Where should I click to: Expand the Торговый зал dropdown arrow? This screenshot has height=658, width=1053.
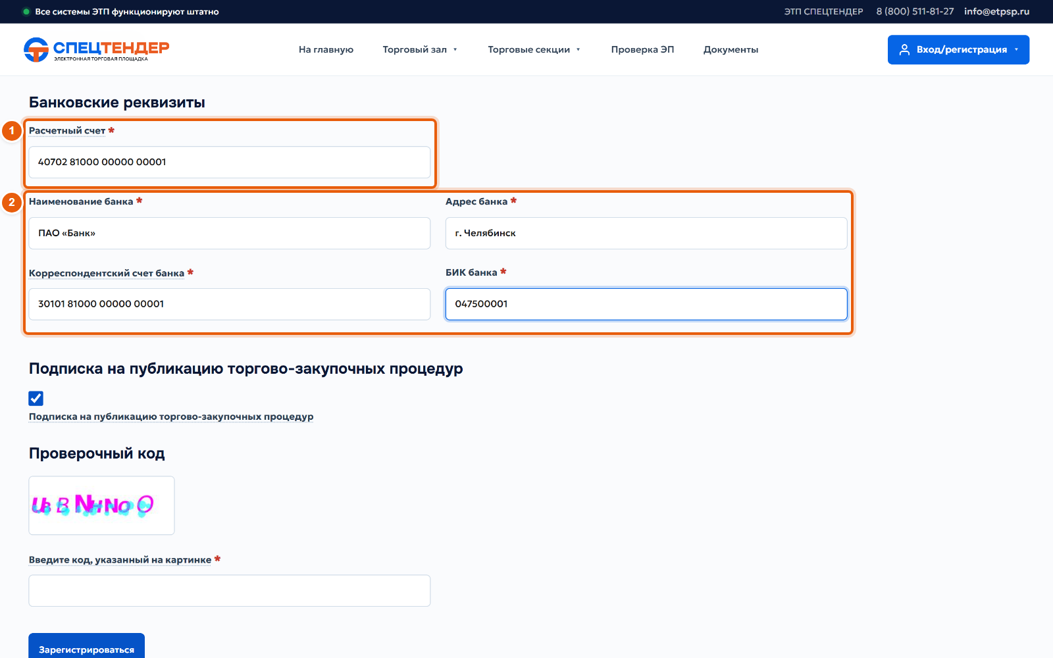(455, 50)
